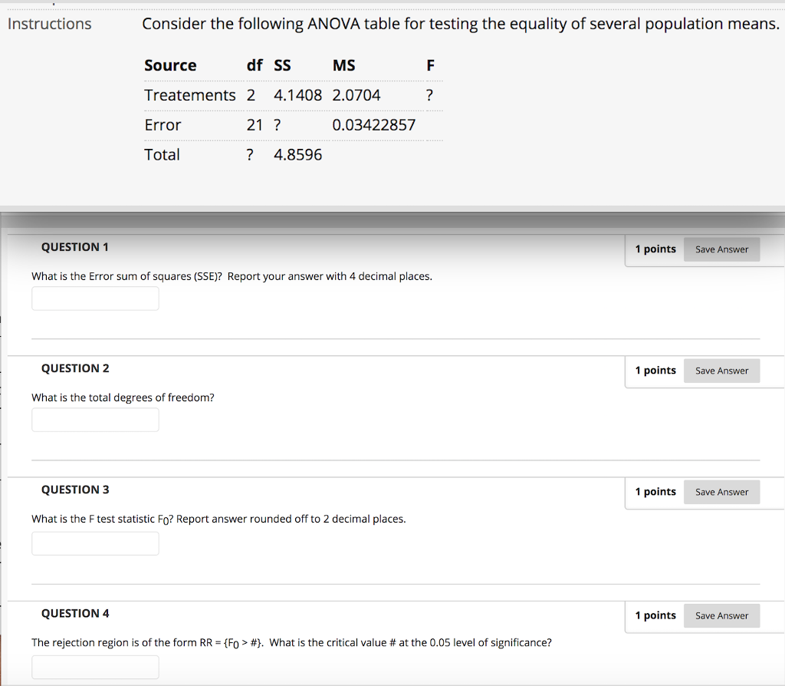
Task: Focus the Error sum of squares answer box
Action: pyautogui.click(x=95, y=298)
